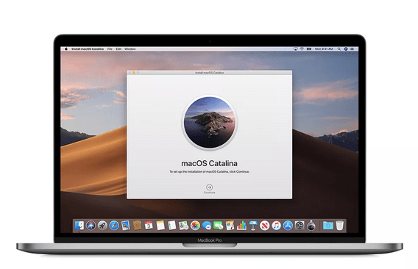
Task: Click the macOS Catalina island image
Action: tap(210, 122)
